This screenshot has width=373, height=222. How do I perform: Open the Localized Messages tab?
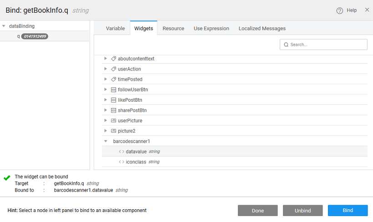coord(262,28)
